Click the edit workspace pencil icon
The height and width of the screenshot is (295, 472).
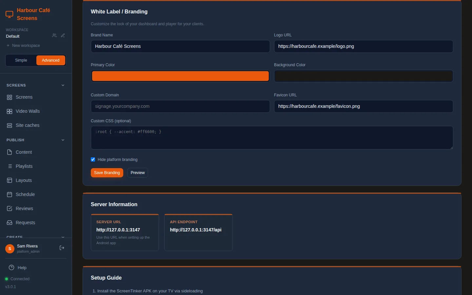click(x=63, y=35)
